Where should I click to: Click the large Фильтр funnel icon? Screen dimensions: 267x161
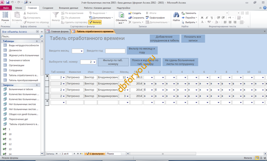(56, 15)
